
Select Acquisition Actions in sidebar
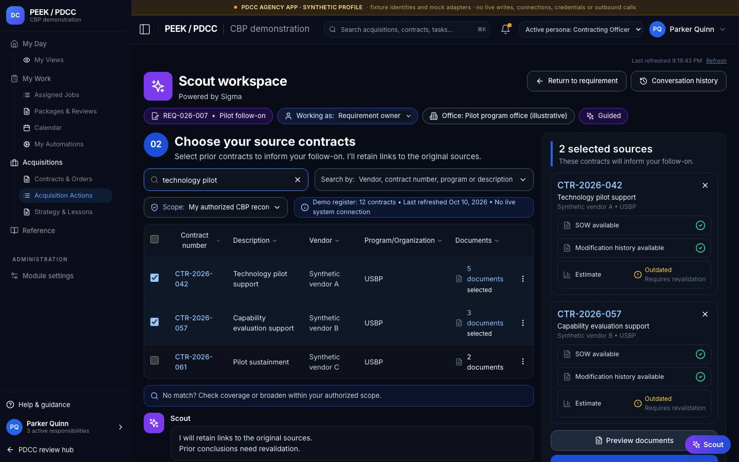click(x=66, y=196)
